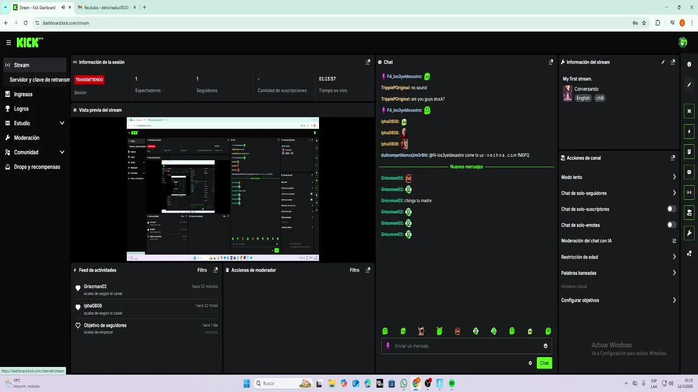Click the wrench icon in right rail
Viewport: 698px width, 392px height.
pyautogui.click(x=689, y=233)
